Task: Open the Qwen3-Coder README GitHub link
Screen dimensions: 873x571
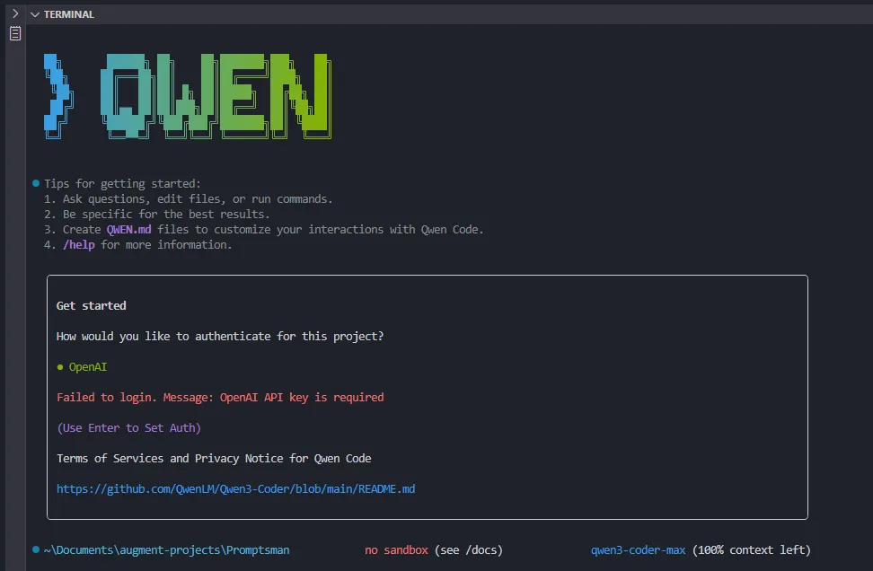Action: point(235,488)
